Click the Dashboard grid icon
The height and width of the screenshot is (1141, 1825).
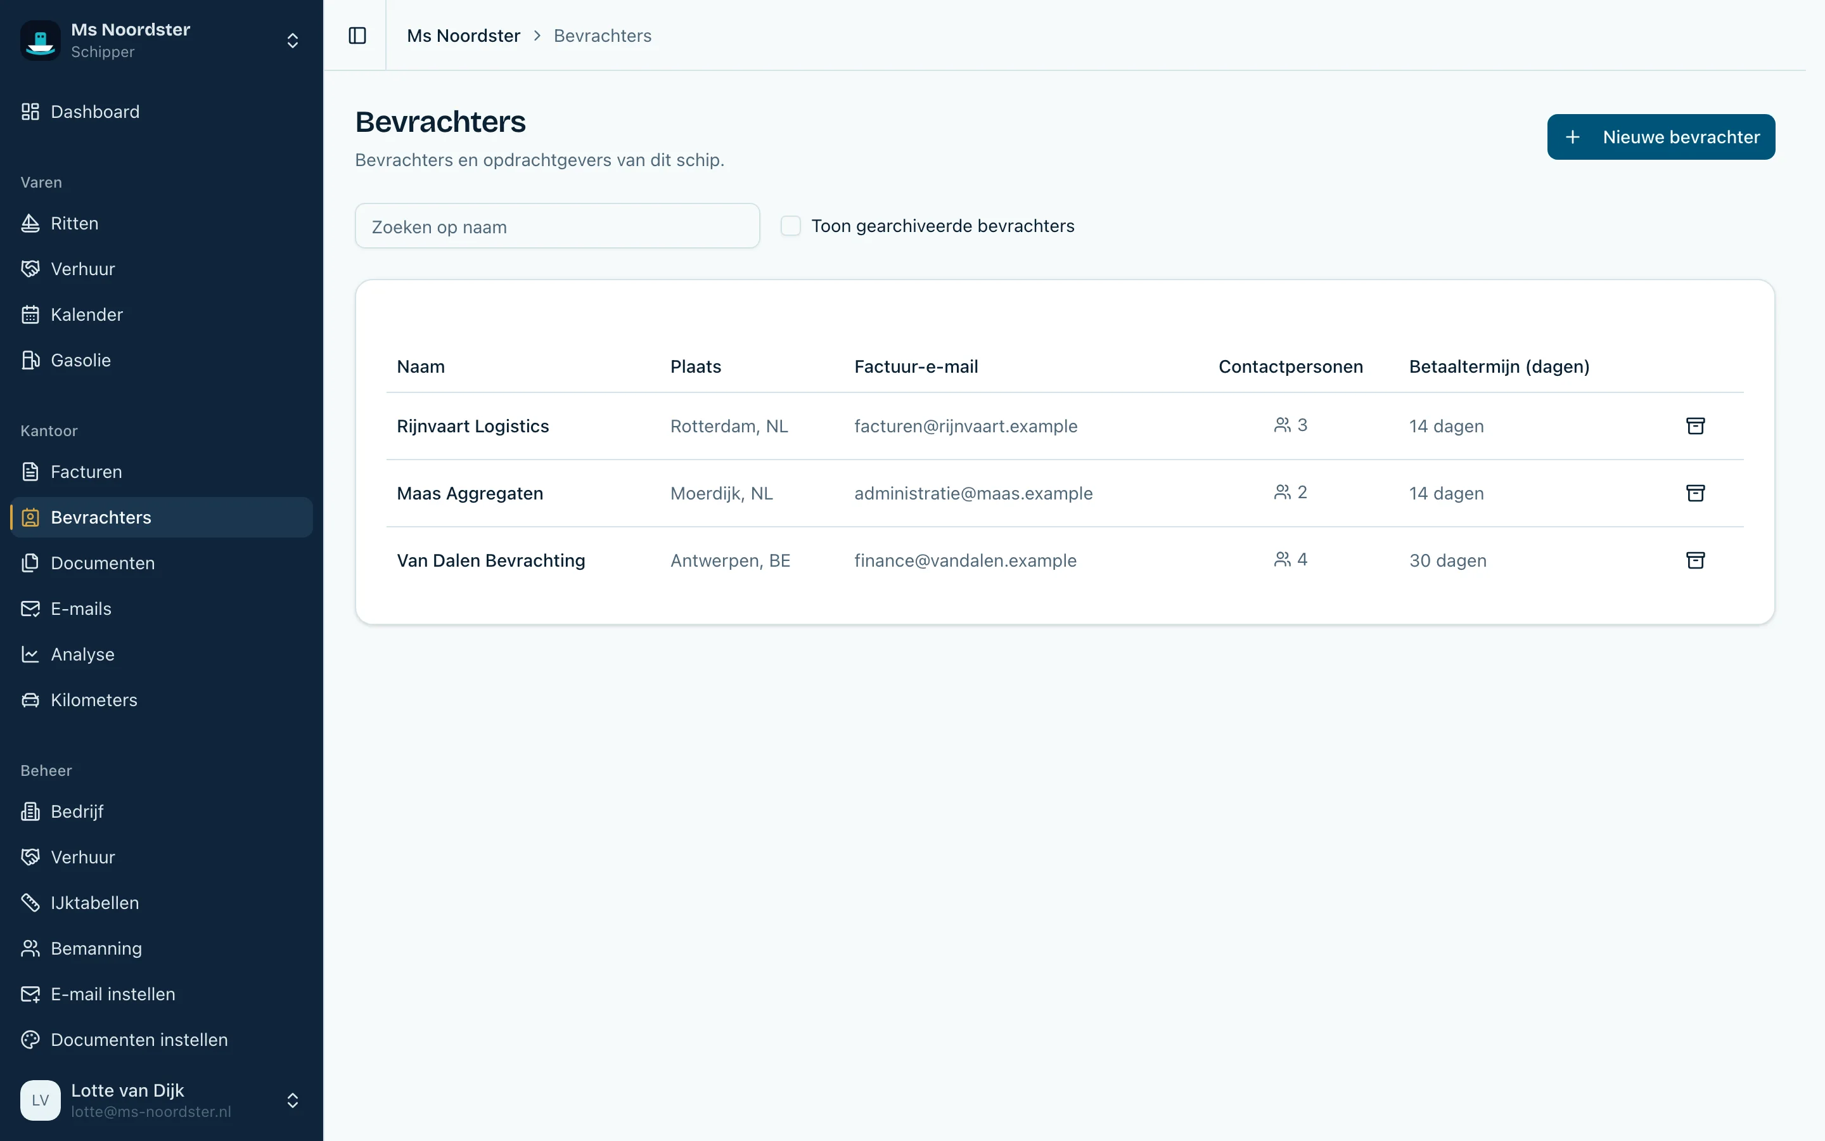pyautogui.click(x=30, y=112)
